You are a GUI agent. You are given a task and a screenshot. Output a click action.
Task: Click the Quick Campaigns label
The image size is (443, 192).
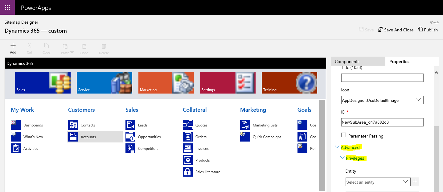click(x=267, y=137)
